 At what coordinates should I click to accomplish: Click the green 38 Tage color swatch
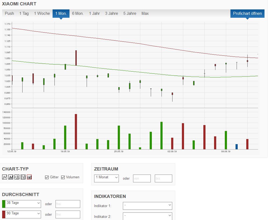pos(3,204)
